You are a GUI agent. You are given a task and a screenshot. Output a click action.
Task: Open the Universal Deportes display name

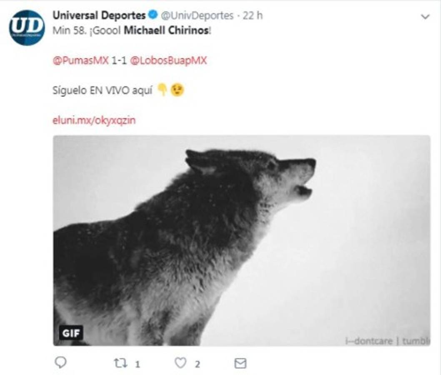coord(99,15)
